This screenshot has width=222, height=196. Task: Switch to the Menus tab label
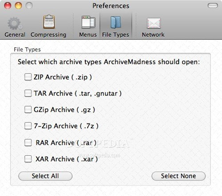click(88, 35)
